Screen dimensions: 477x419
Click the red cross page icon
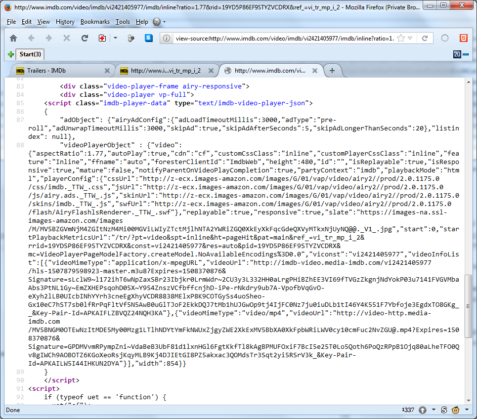click(102, 38)
